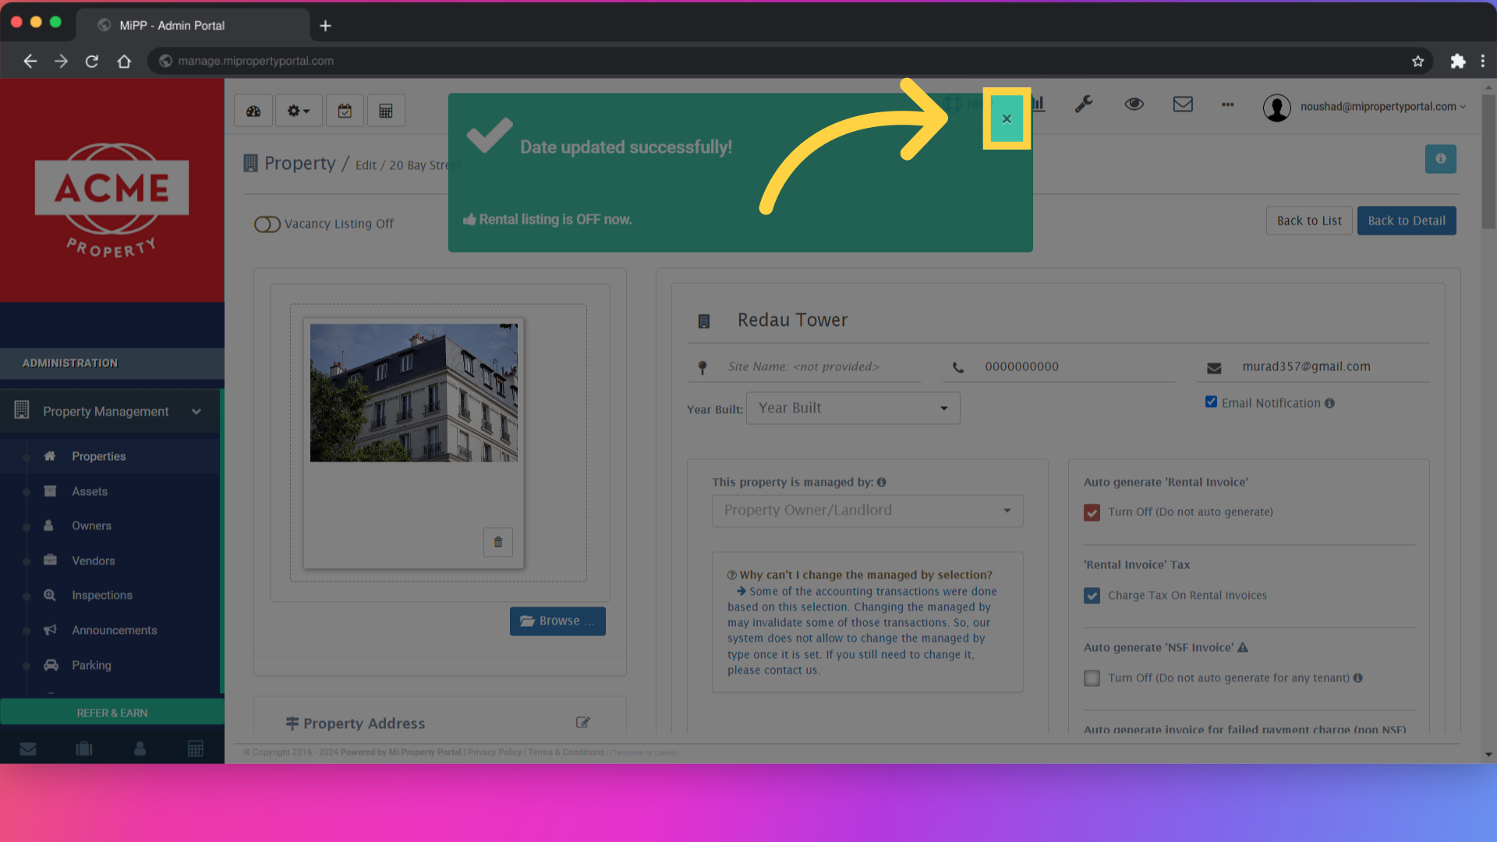Click the Browse button
The width and height of the screenshot is (1497, 842).
point(557,621)
